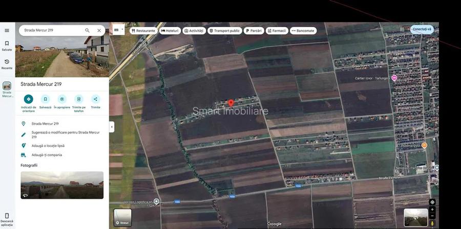Open the street photo under Fotografii
This screenshot has height=229, width=461.
coord(62,185)
